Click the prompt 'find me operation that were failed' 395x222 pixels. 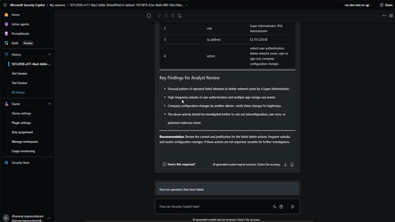181,189
